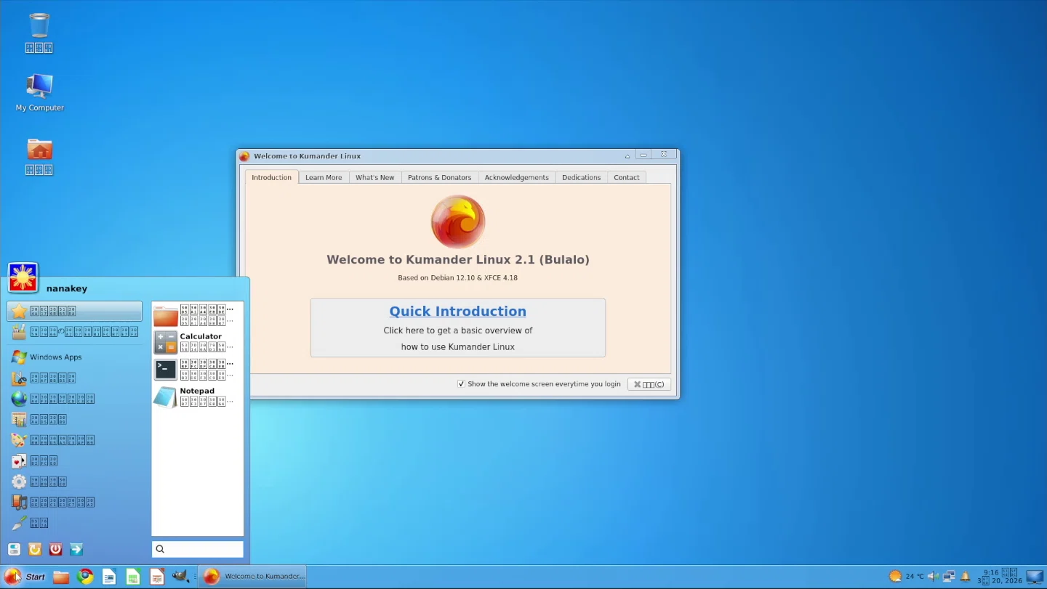Launch Notepad from the start menu
The image size is (1047, 589).
(197, 397)
